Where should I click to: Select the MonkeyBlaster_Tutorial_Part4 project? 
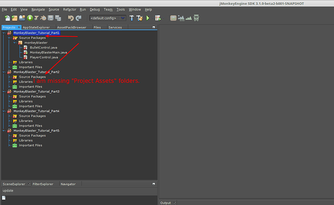[36, 111]
